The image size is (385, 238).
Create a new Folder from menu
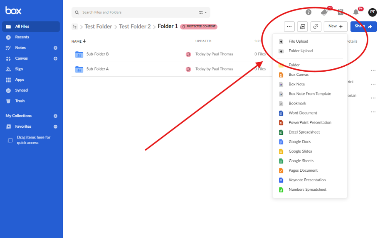310,65
